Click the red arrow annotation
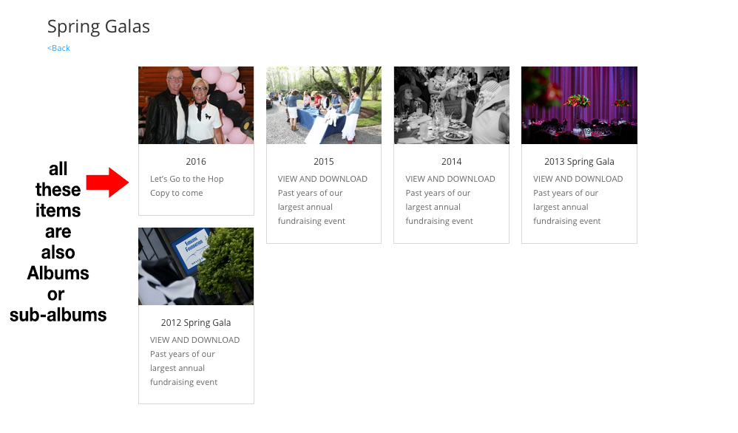Screen dimensions: 738x433 107,183
